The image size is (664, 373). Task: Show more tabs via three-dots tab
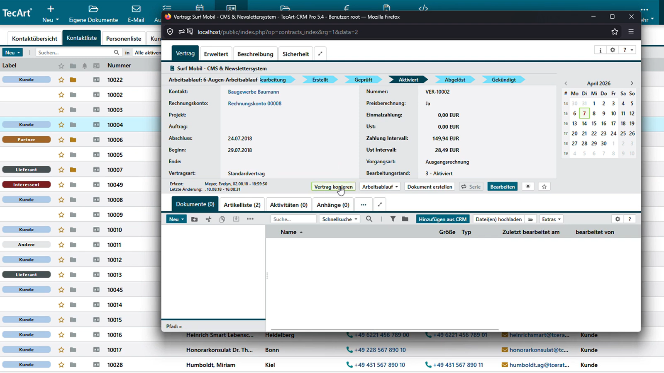364,204
